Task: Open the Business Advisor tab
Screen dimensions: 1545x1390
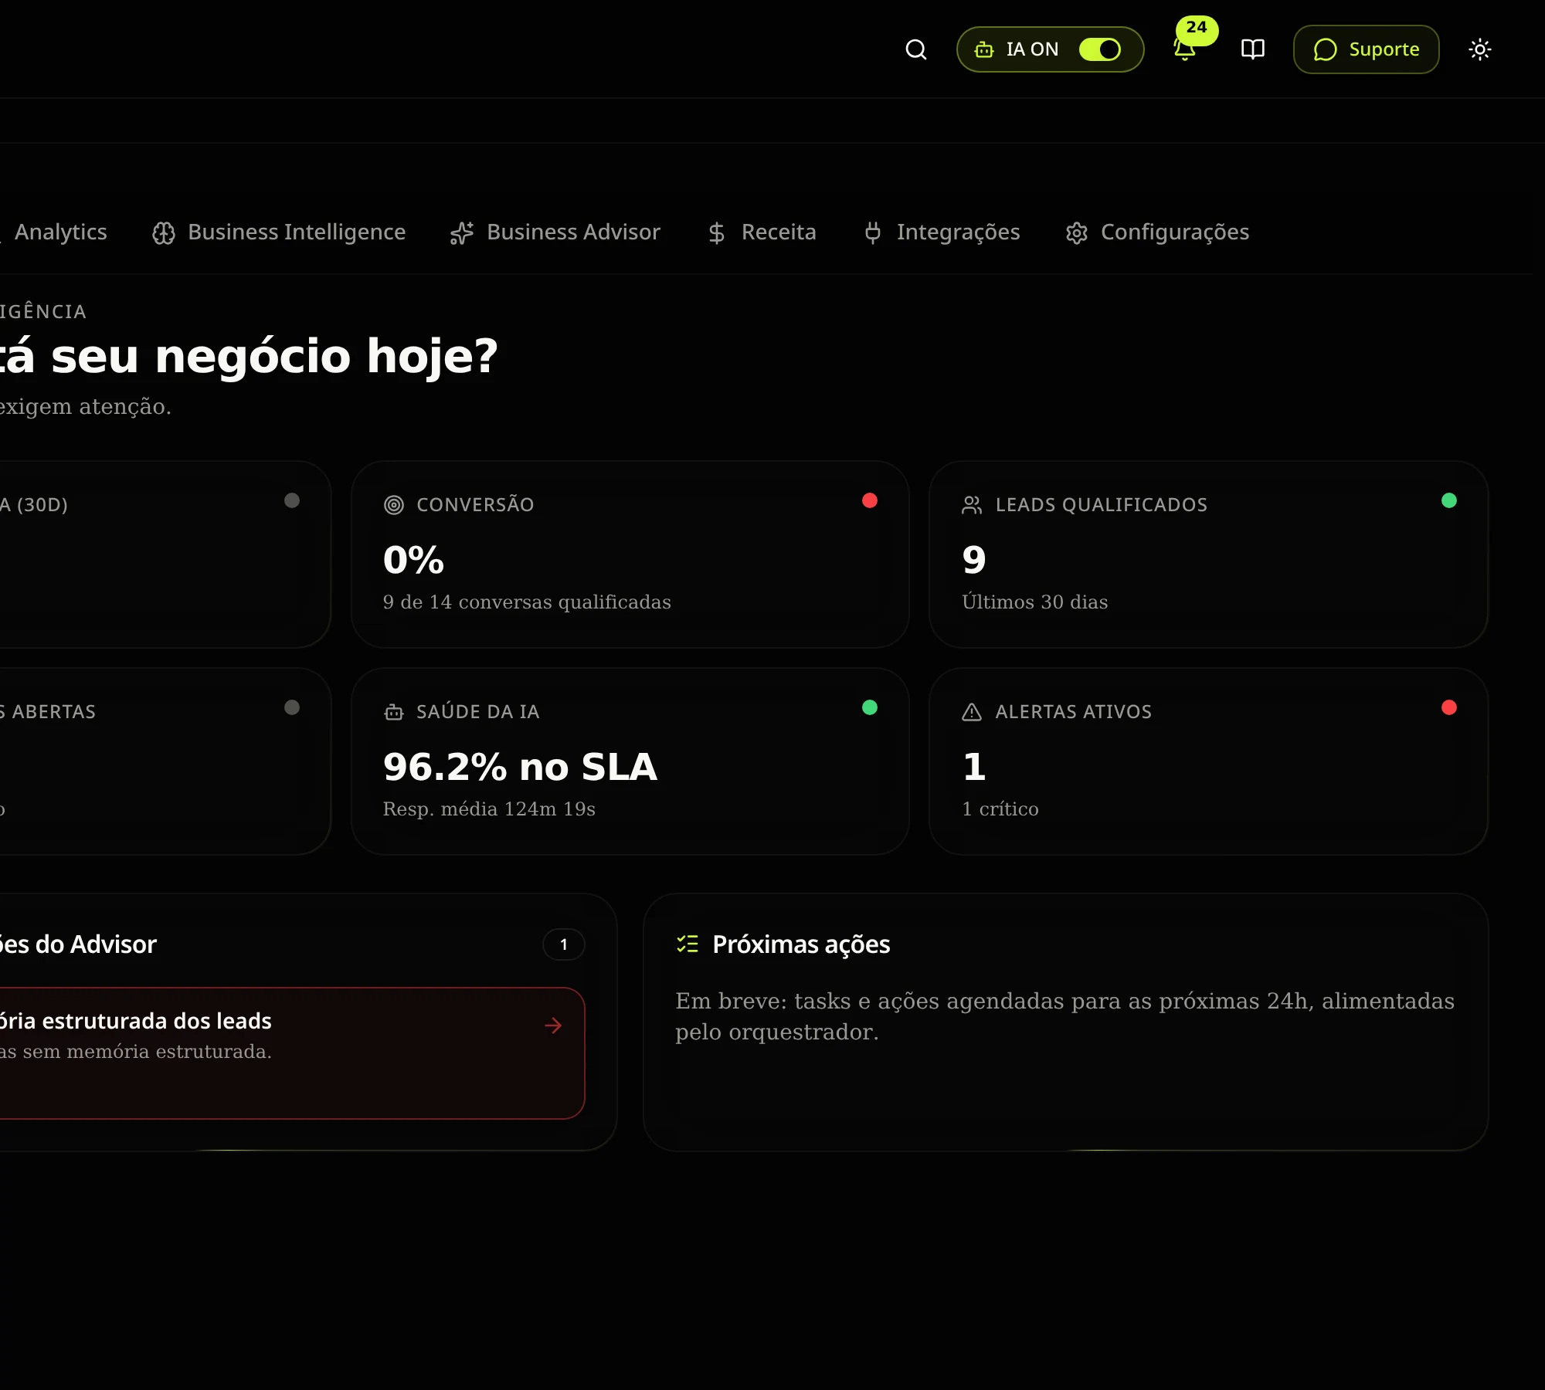Action: tap(555, 232)
